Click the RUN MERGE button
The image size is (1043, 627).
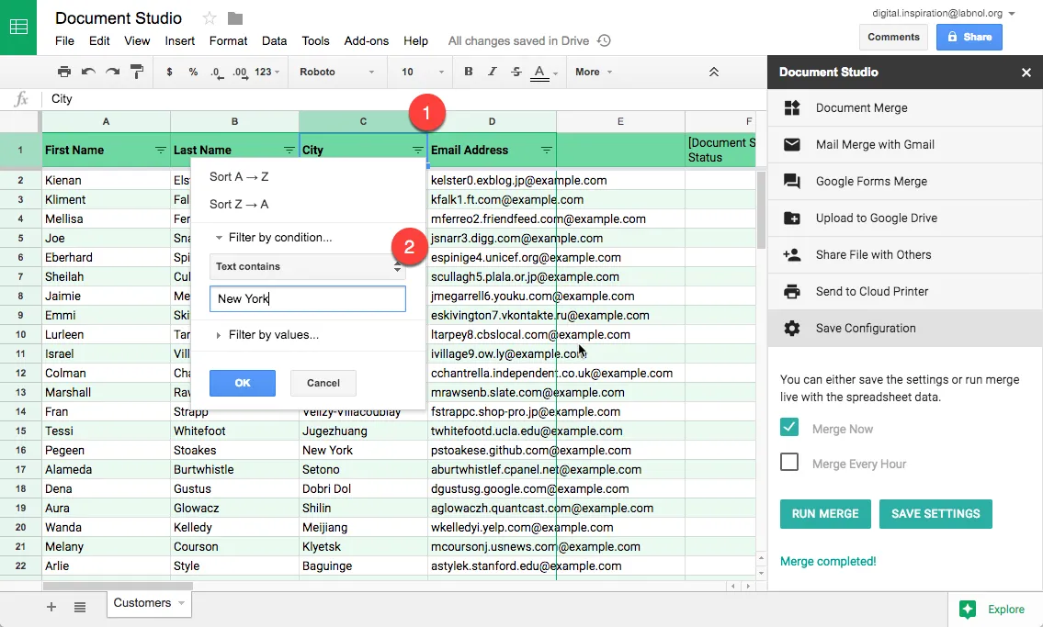coord(824,514)
